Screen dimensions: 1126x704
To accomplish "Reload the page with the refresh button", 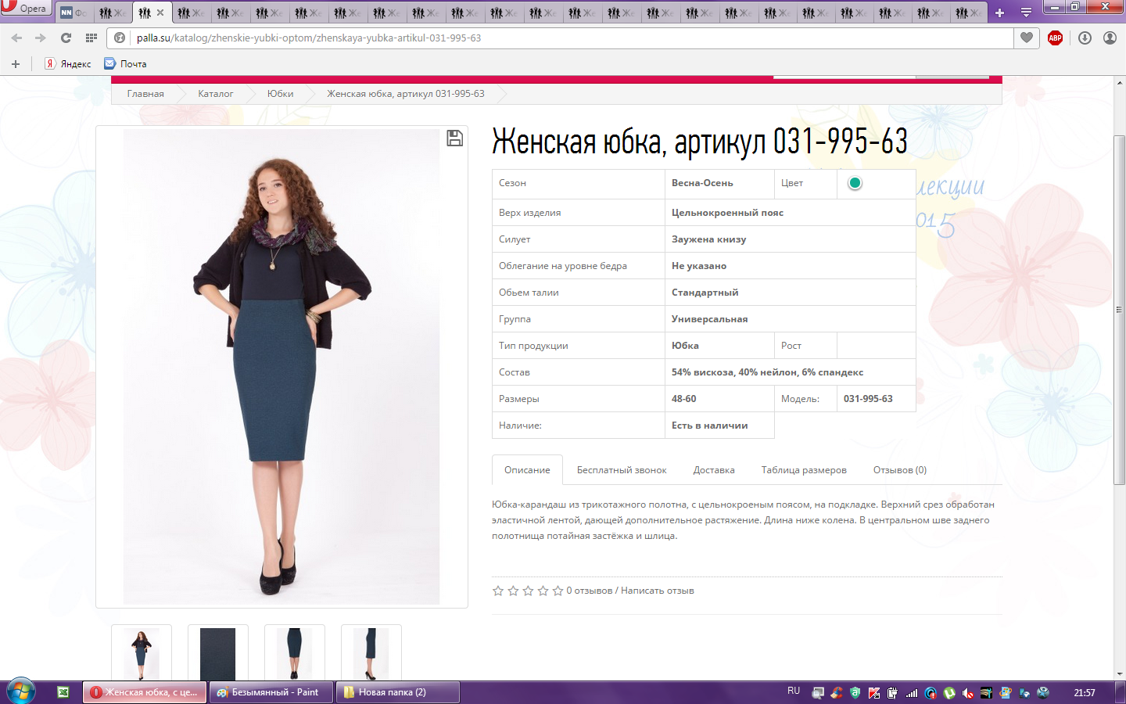I will 66,38.
